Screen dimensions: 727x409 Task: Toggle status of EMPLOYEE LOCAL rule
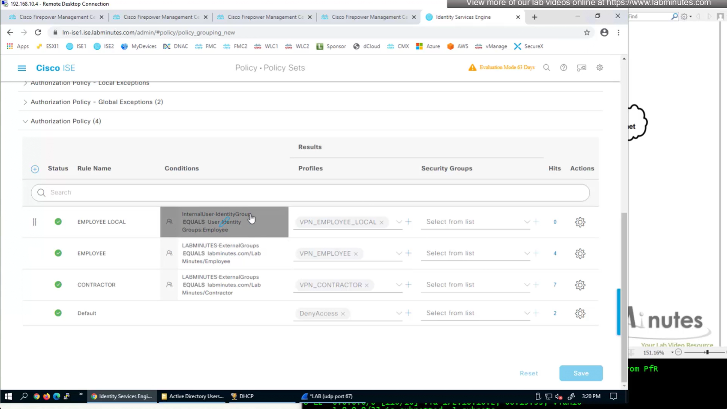pyautogui.click(x=58, y=222)
